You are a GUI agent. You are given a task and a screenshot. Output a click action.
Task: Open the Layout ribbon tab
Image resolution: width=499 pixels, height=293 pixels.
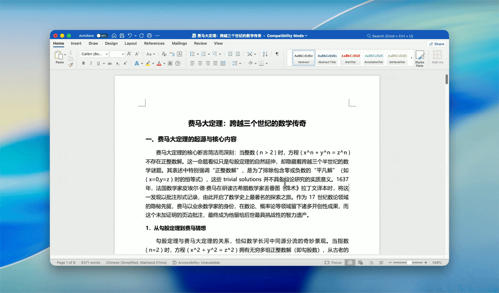coord(130,44)
